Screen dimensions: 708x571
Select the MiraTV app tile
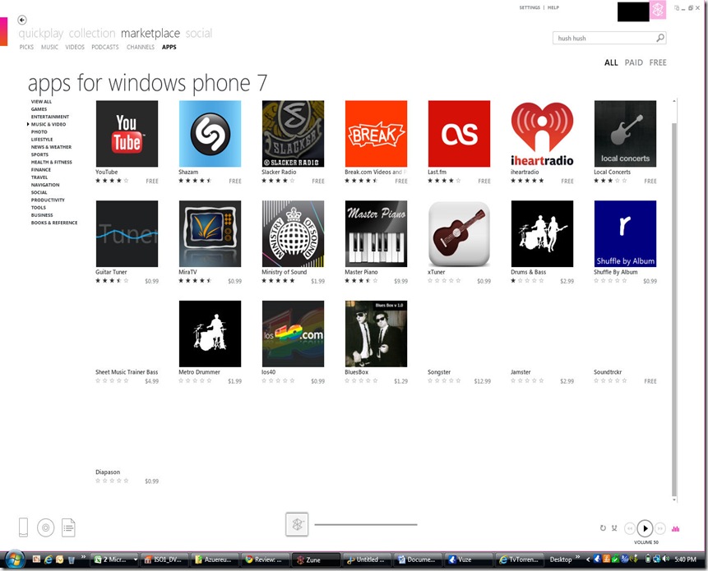210,233
